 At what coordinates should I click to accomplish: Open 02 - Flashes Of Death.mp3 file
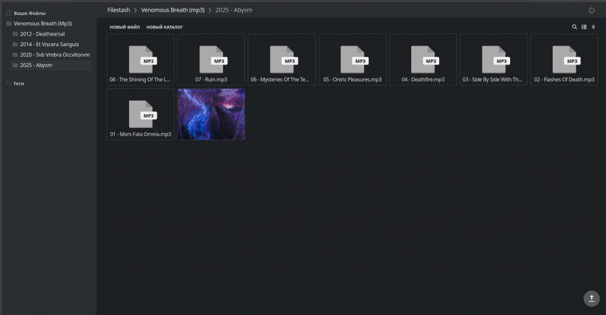pos(564,60)
